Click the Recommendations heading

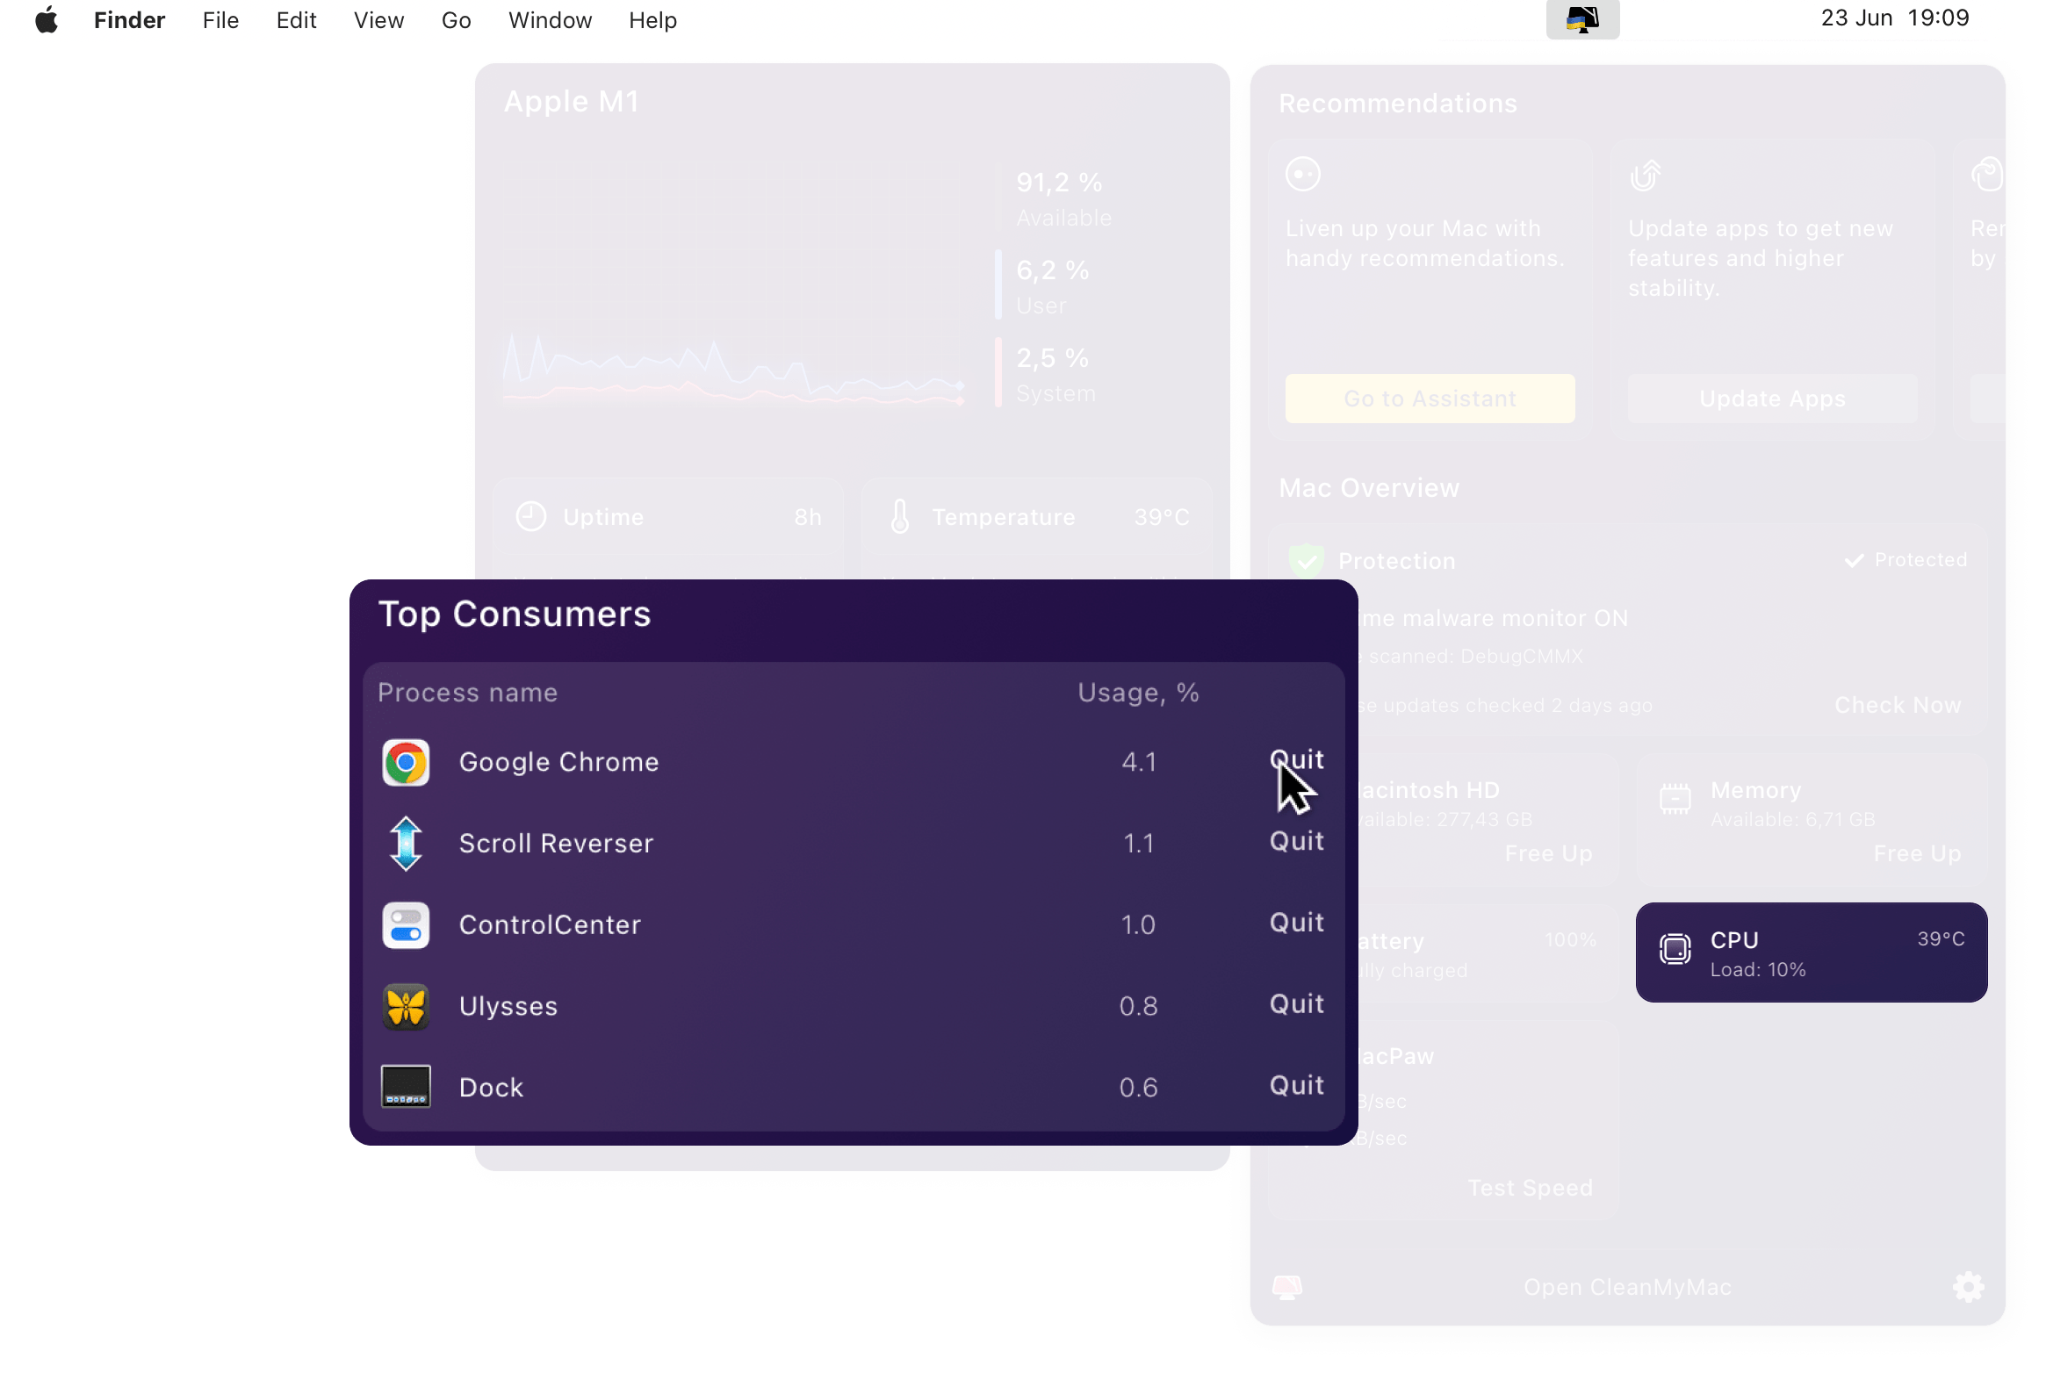(1398, 104)
